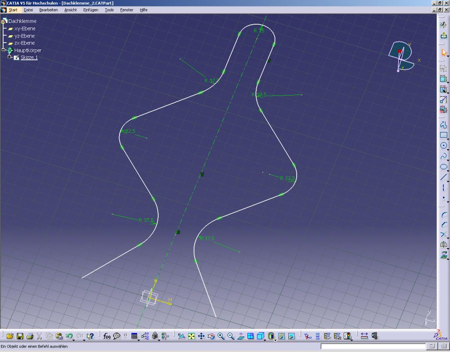Select the Mirror tool
Image resolution: width=450 pixels, height=352 pixels.
point(444,245)
